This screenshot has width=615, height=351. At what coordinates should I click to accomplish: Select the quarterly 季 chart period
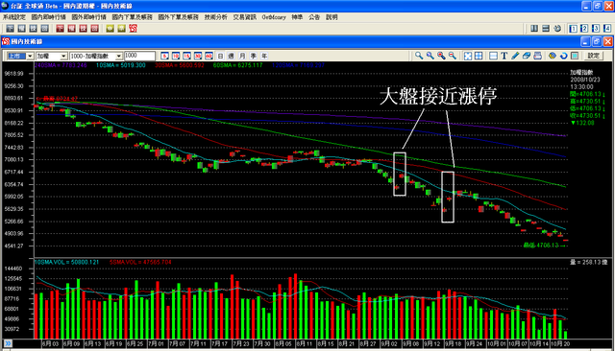tap(254, 56)
